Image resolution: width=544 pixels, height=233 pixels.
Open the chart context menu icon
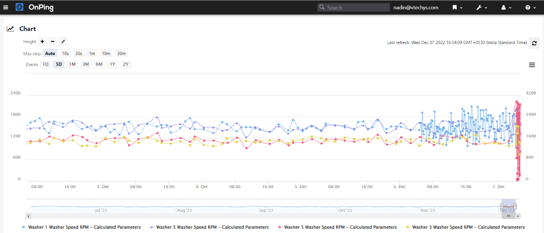[x=532, y=65]
